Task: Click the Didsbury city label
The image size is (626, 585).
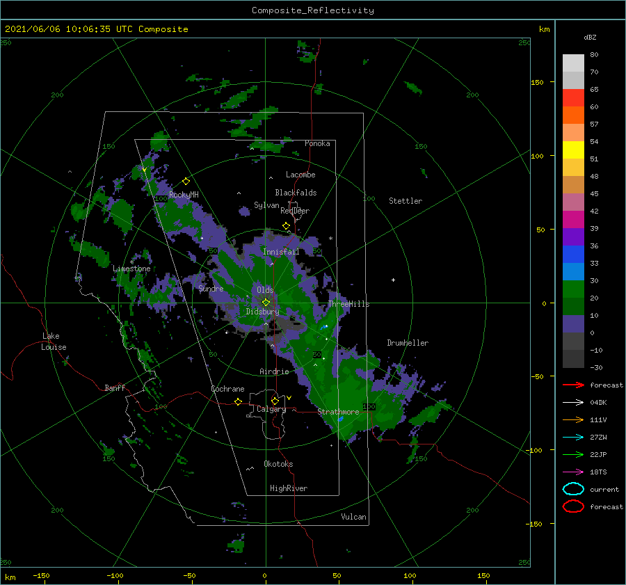Action: 262,312
